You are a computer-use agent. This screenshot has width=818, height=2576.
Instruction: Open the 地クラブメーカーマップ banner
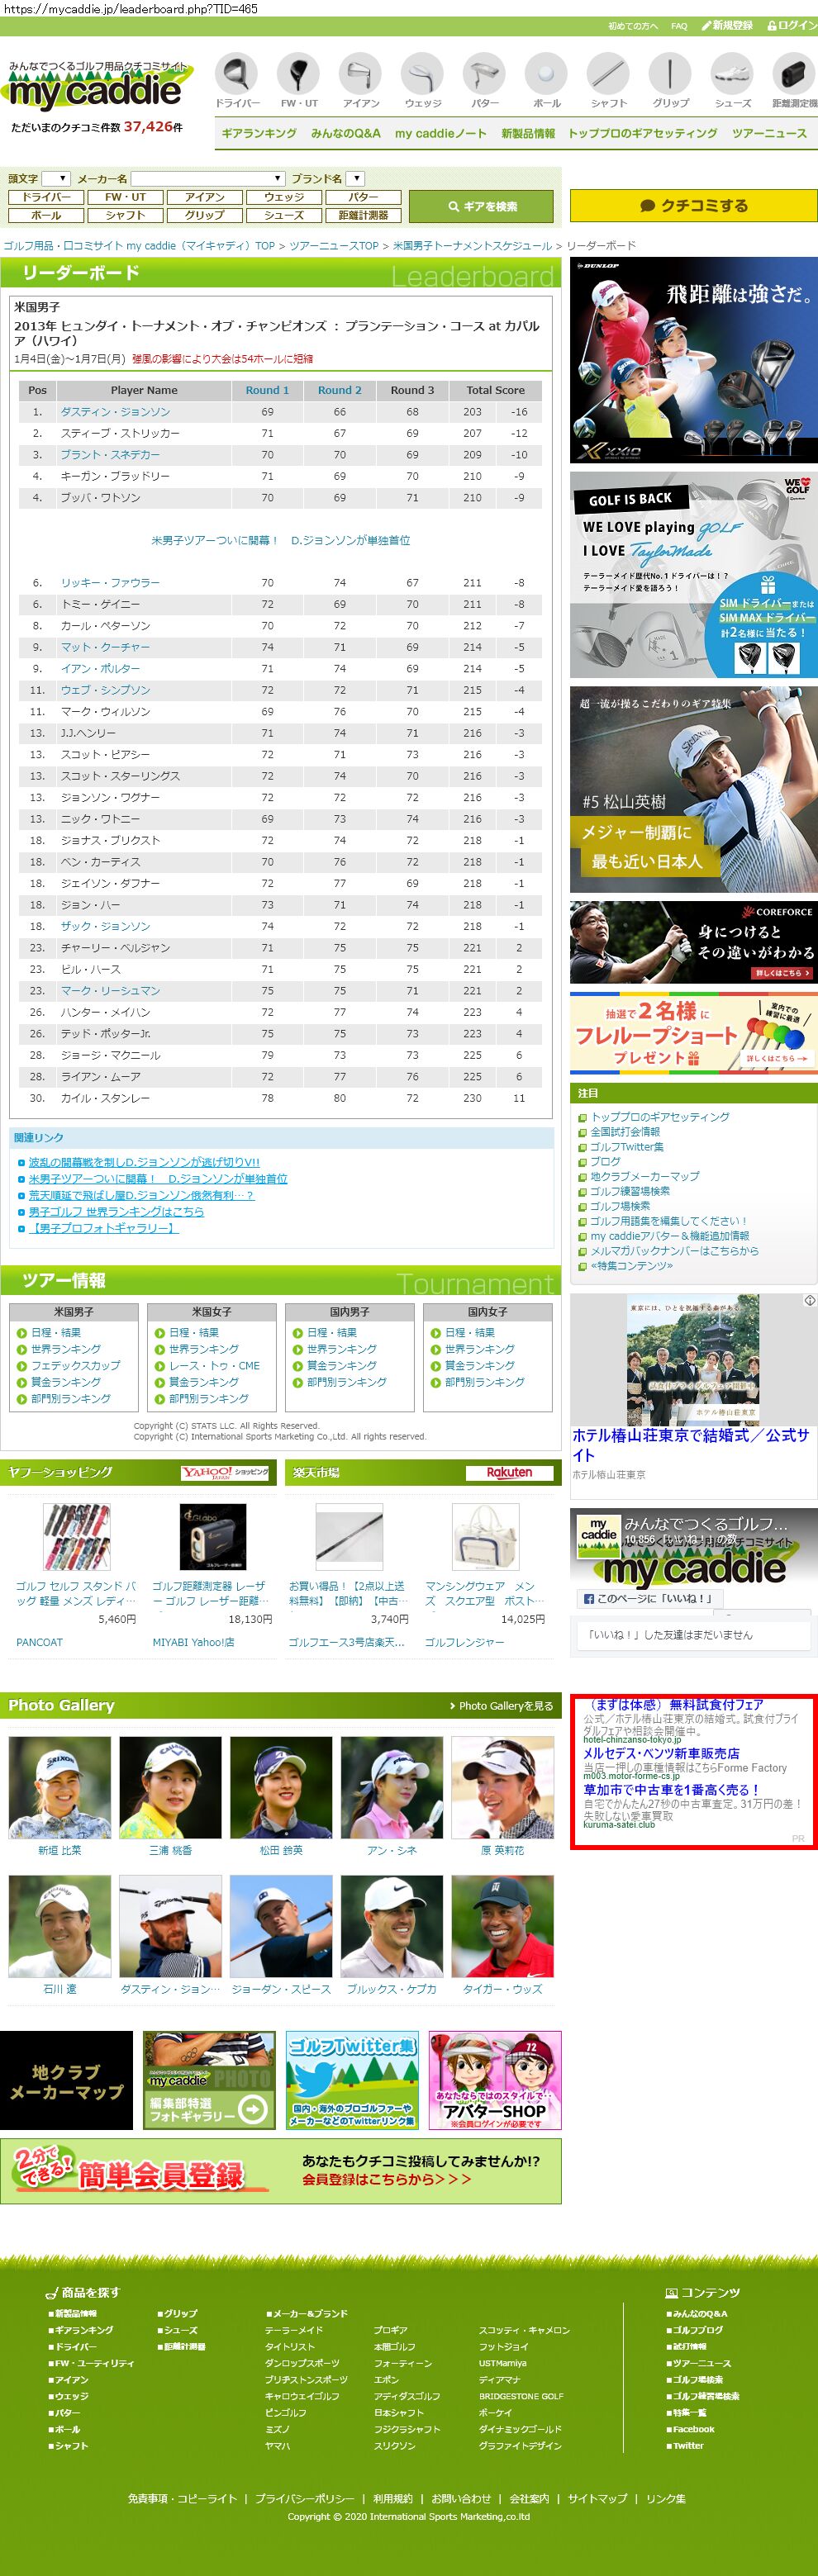coord(66,2079)
